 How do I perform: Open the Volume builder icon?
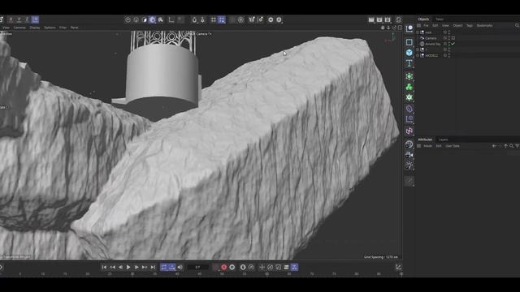click(x=409, y=97)
